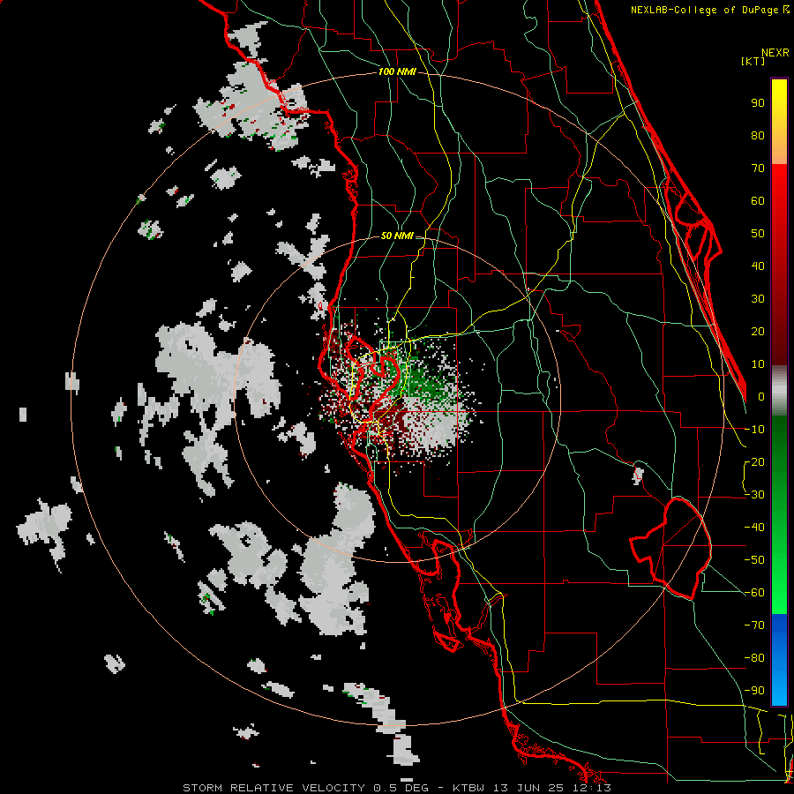Viewport: 794px width, 794px height.
Task: Click the NEXR label above color scale
Action: point(775,53)
